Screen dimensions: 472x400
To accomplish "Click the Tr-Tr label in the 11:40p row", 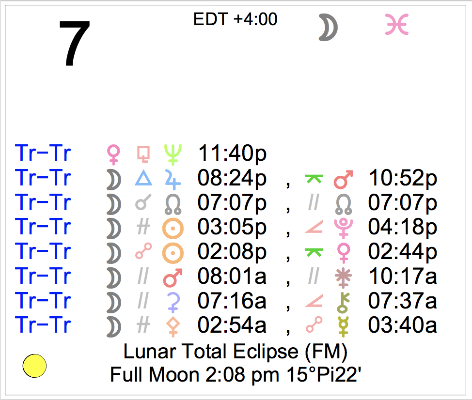I will (43, 153).
